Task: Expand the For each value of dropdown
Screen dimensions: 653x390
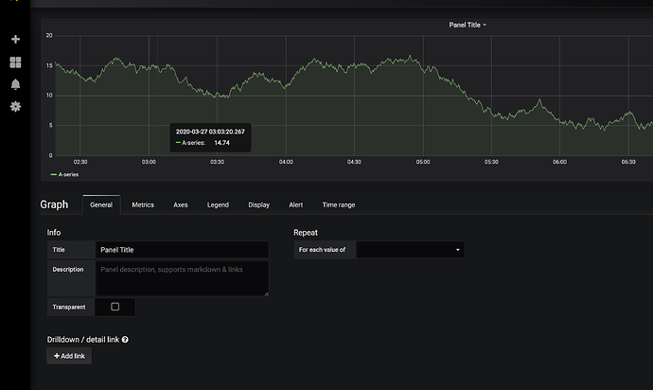Action: (410, 250)
